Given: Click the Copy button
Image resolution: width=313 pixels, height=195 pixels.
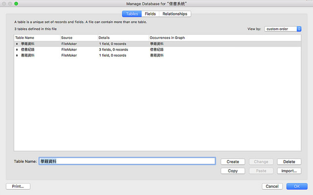Looking at the screenshot, I should tap(233, 171).
